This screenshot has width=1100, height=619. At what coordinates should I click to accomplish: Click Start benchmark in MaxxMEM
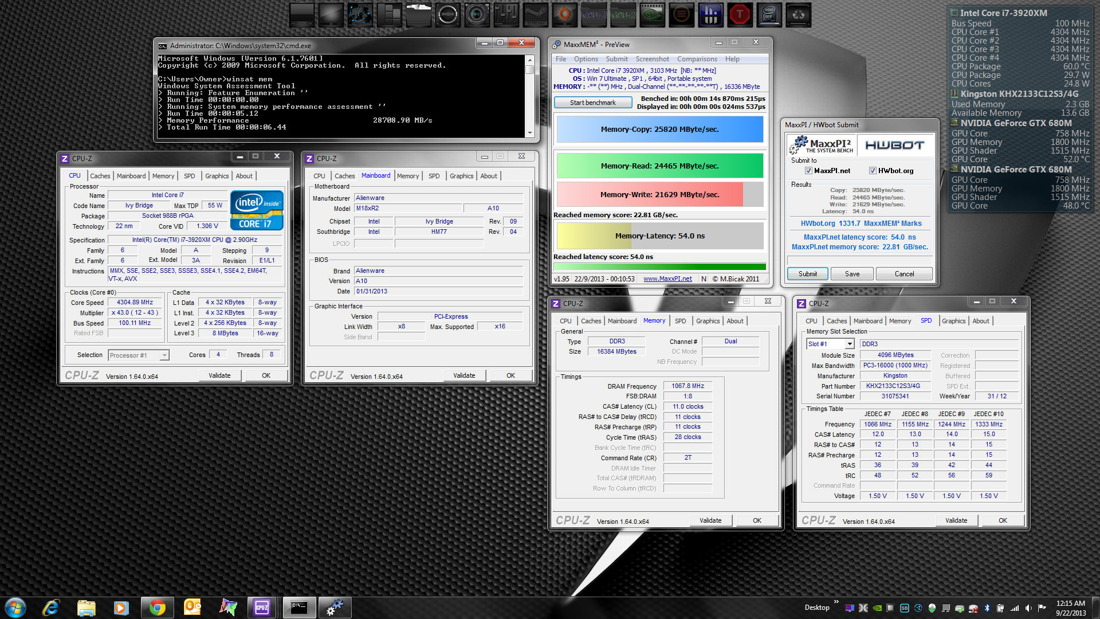[592, 103]
